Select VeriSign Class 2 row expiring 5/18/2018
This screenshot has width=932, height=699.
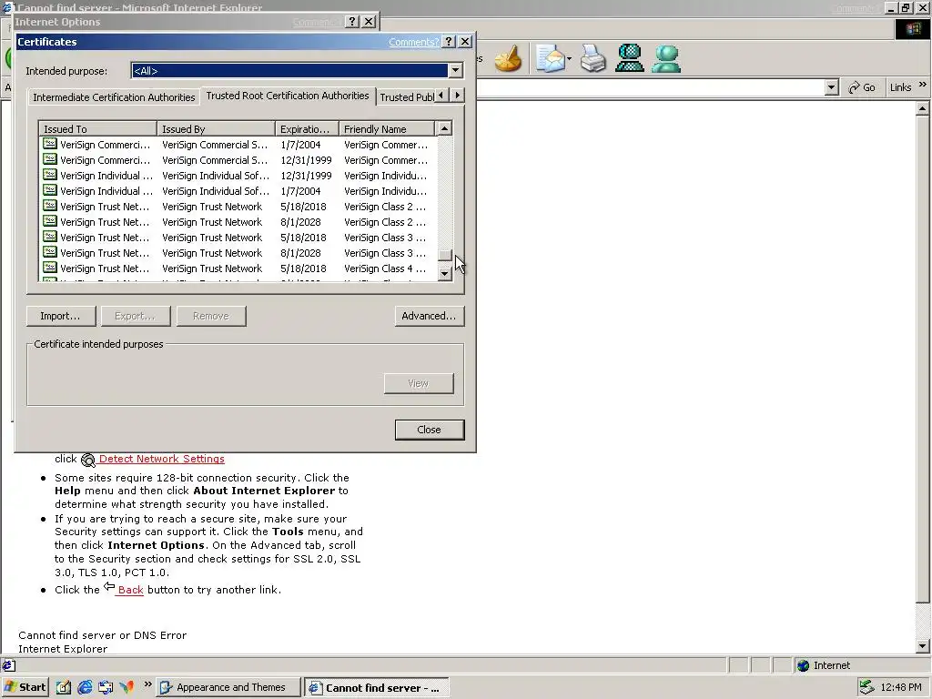coord(238,207)
